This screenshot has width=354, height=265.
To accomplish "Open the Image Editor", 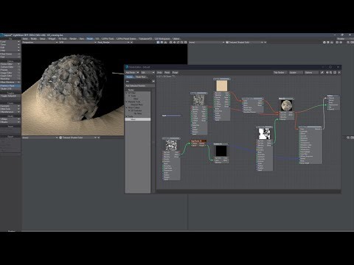I will [x=10, y=73].
